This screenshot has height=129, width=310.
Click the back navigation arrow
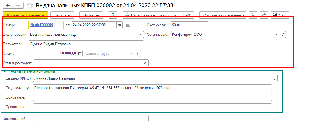9,6
